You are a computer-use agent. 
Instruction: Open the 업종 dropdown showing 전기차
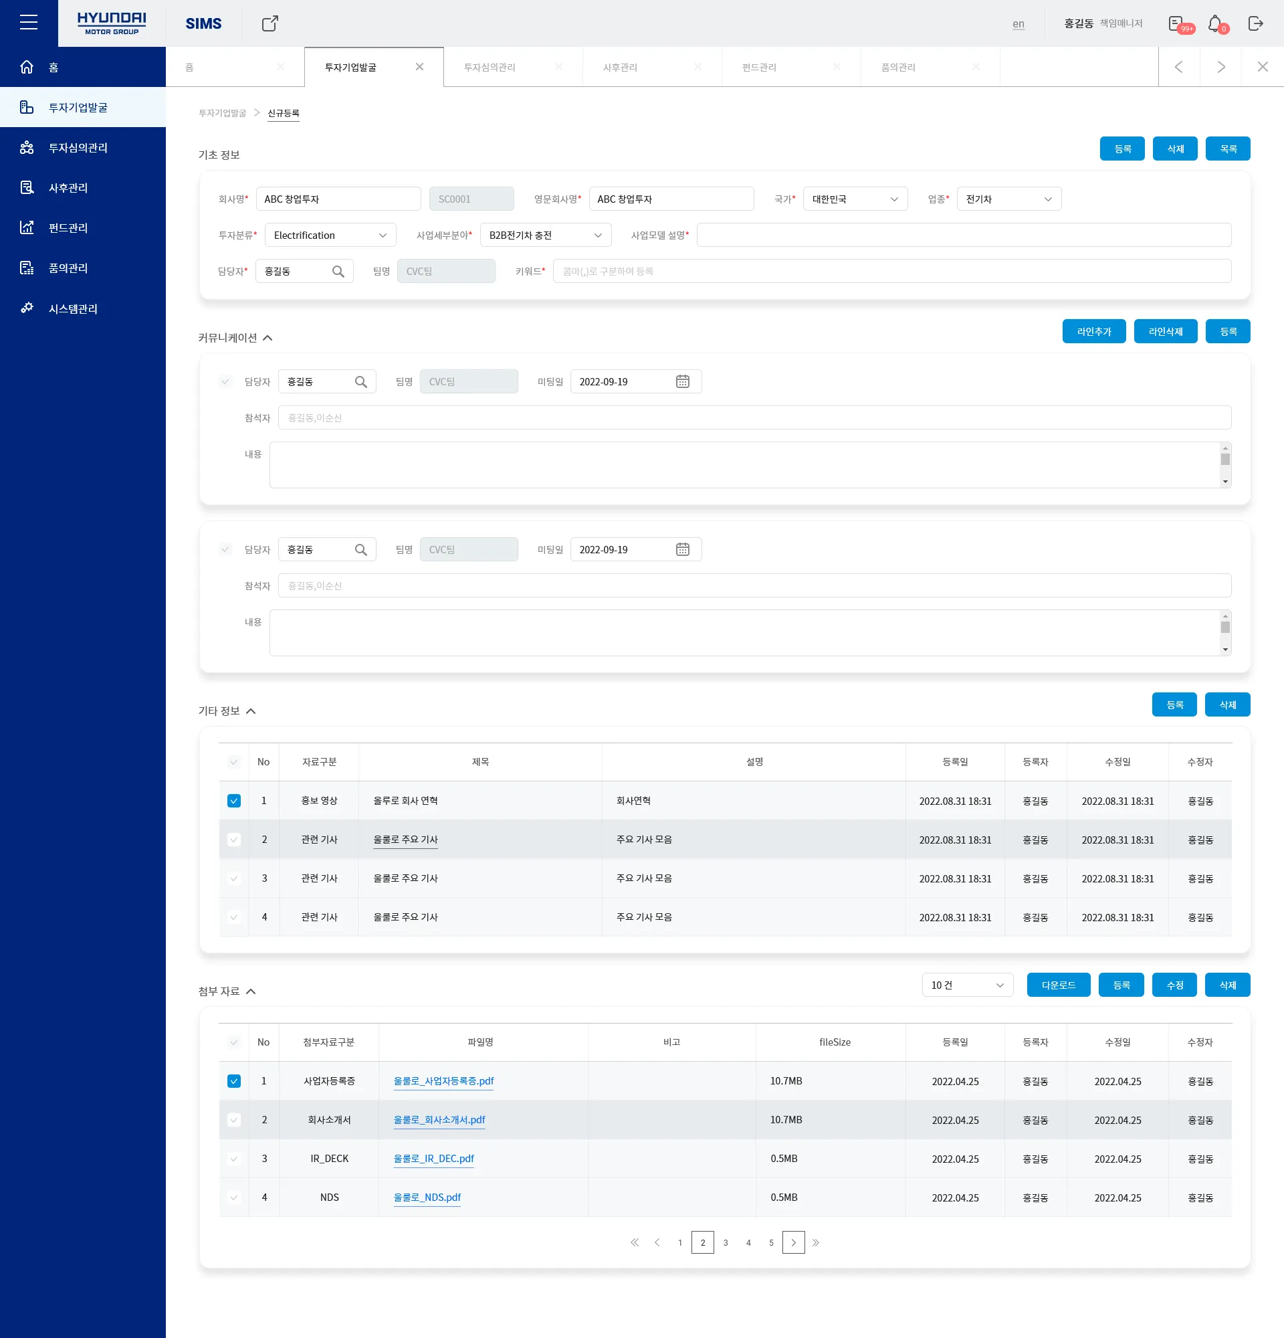tap(1009, 199)
